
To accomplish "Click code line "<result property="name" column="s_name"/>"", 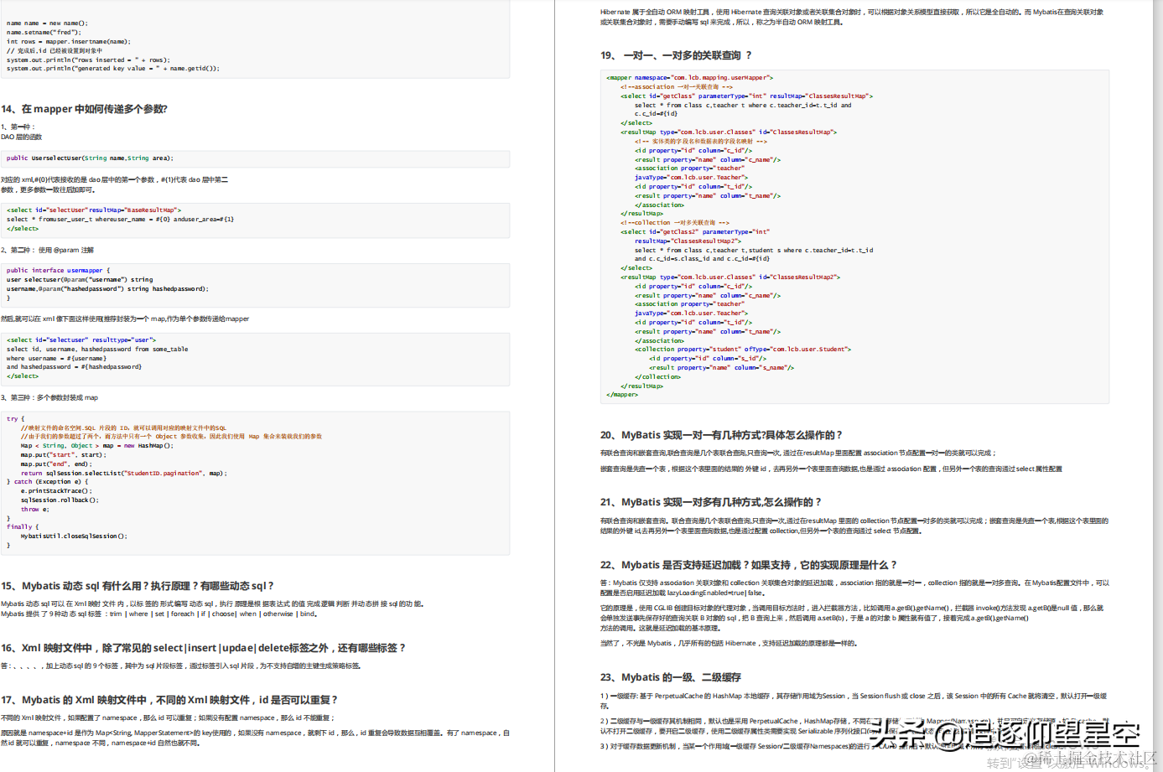I will [721, 368].
